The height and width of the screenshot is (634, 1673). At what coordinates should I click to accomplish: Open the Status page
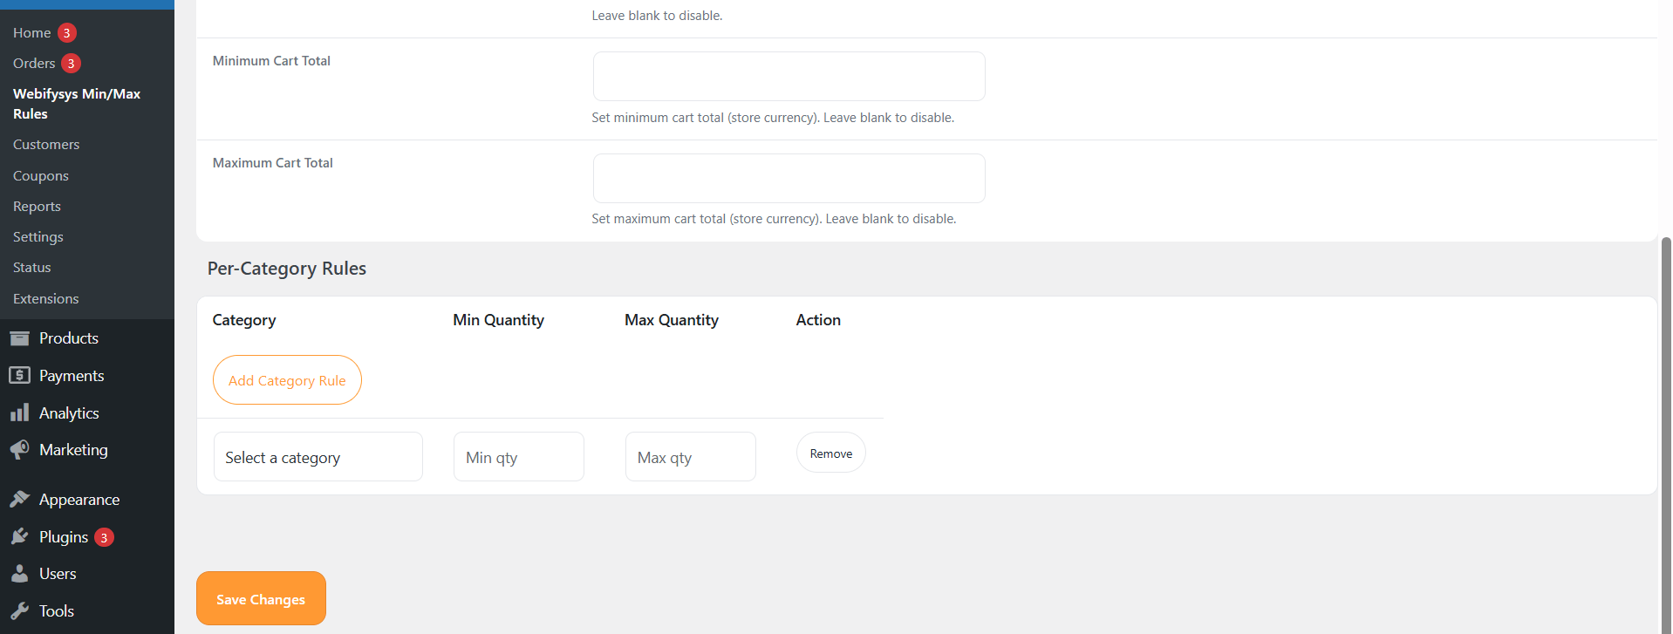[x=32, y=268]
